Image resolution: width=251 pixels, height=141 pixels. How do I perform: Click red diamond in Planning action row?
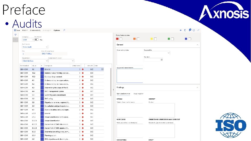tap(83, 136)
